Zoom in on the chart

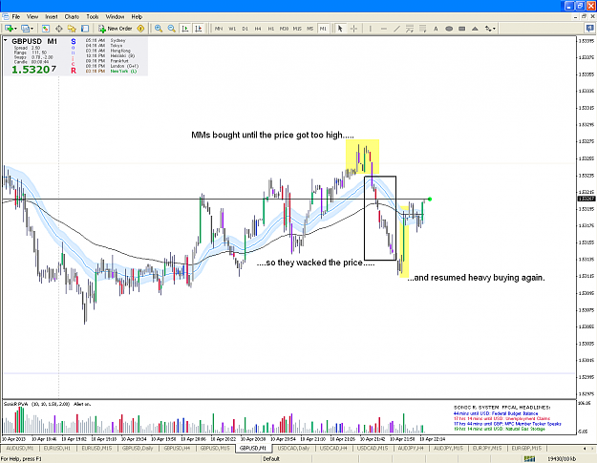pyautogui.click(x=159, y=29)
